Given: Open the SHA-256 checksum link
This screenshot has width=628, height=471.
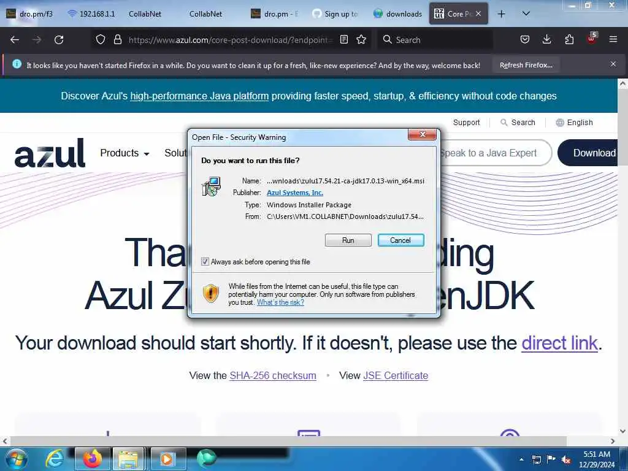Looking at the screenshot, I should tap(273, 376).
